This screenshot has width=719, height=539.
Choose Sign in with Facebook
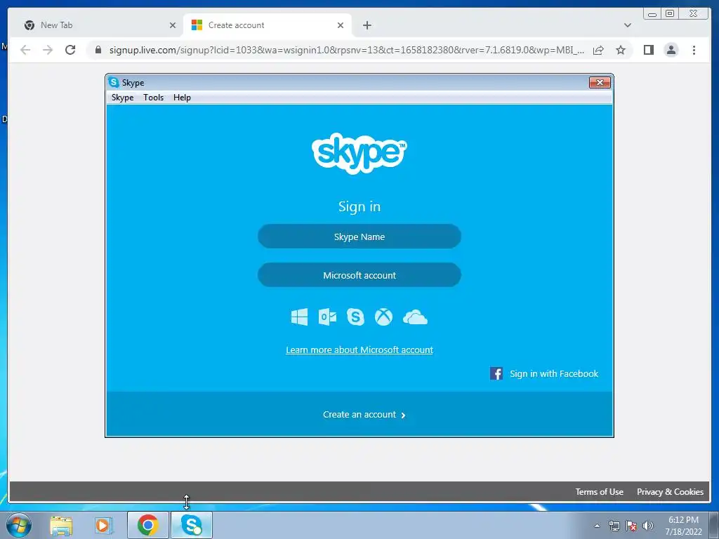click(544, 373)
